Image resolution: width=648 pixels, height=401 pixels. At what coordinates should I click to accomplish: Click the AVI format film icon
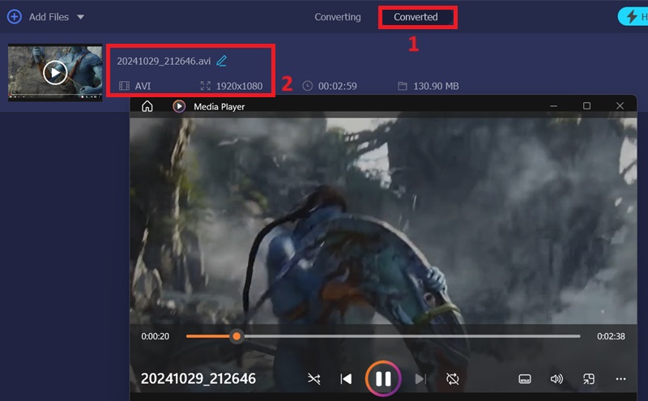pyautogui.click(x=124, y=86)
